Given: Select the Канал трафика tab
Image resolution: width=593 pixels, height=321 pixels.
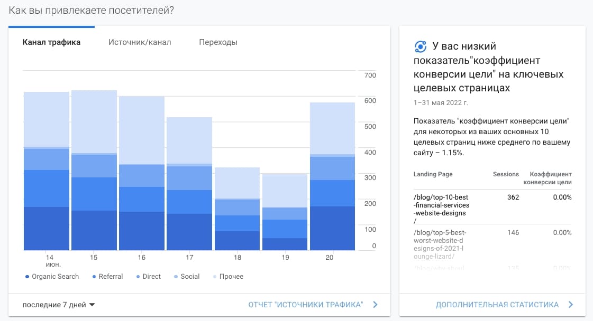Looking at the screenshot, I should (51, 42).
